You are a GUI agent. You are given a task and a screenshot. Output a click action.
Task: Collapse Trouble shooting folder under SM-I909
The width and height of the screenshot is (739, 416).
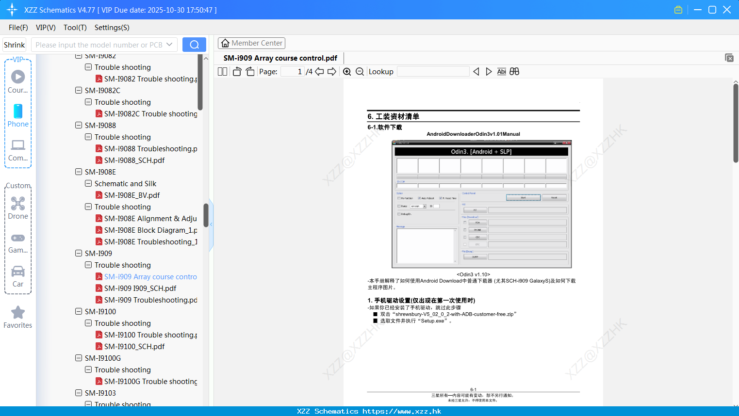pos(88,265)
